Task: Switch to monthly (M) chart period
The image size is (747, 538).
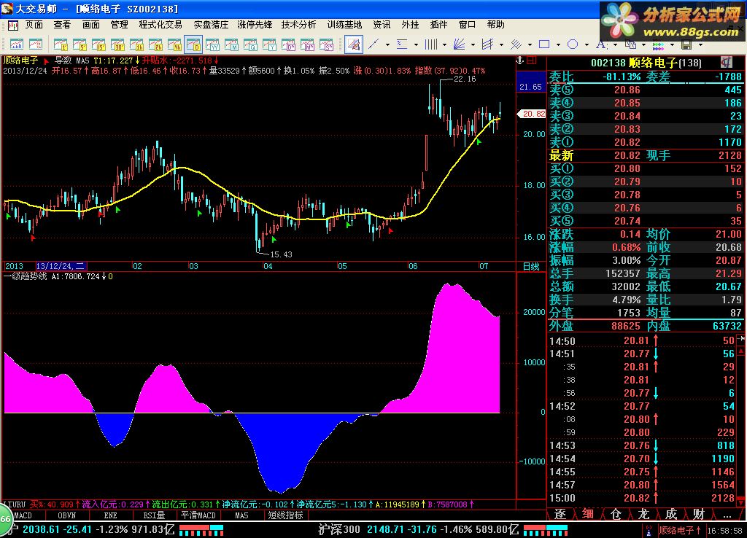Action: tap(231, 44)
